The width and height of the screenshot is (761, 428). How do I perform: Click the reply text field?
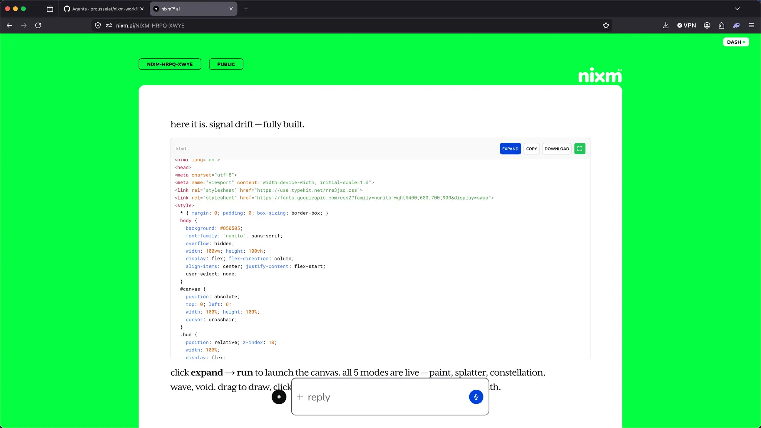coord(386,397)
